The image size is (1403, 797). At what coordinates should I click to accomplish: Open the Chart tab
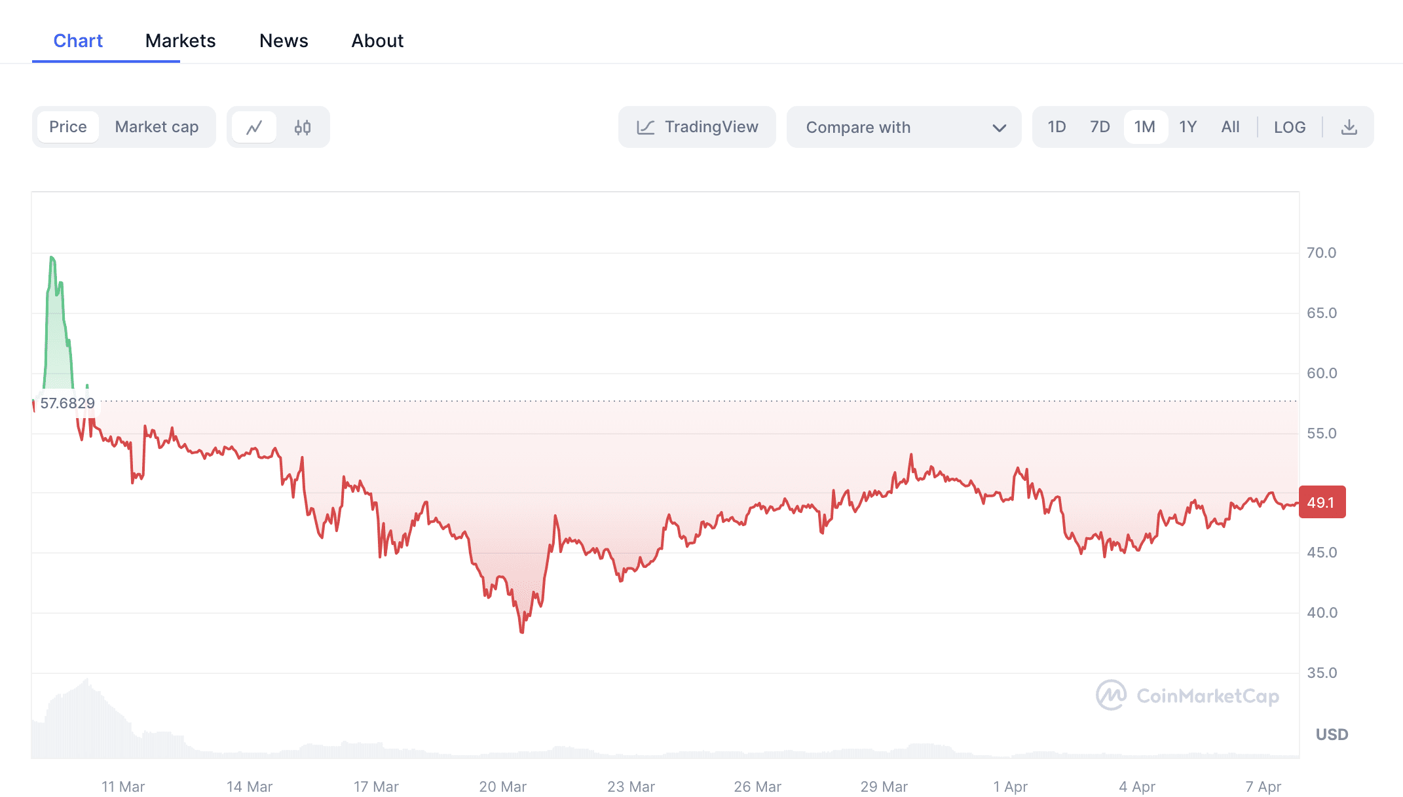click(78, 41)
